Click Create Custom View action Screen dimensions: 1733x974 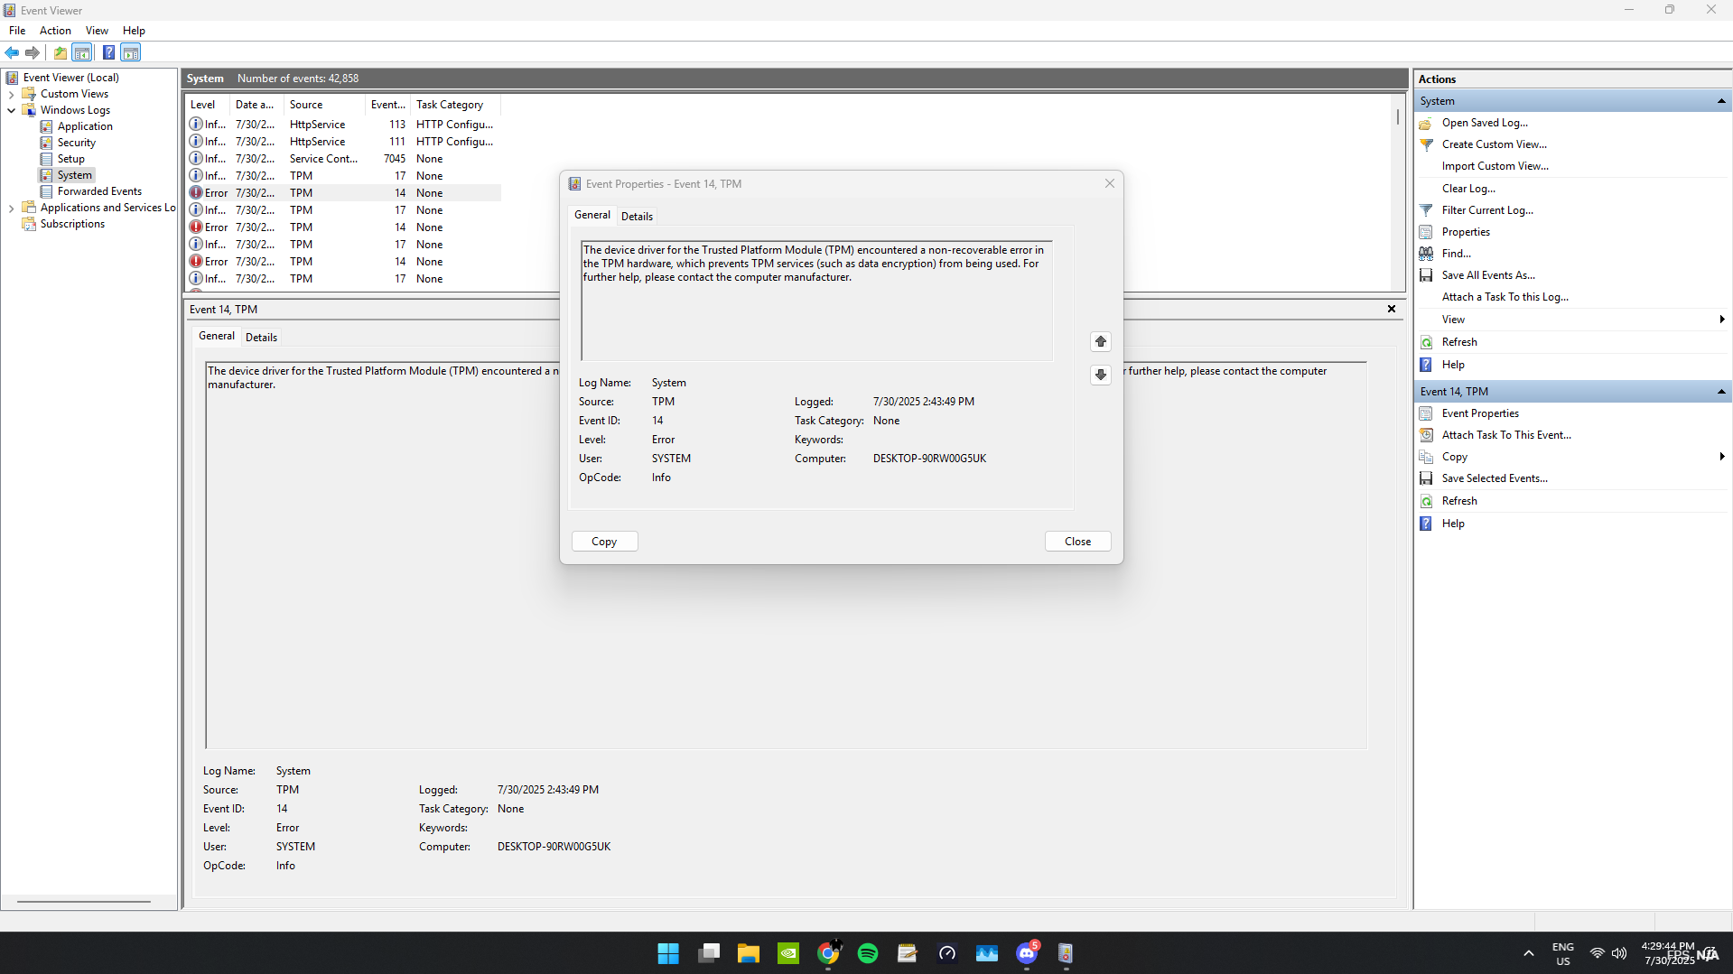[x=1494, y=144]
